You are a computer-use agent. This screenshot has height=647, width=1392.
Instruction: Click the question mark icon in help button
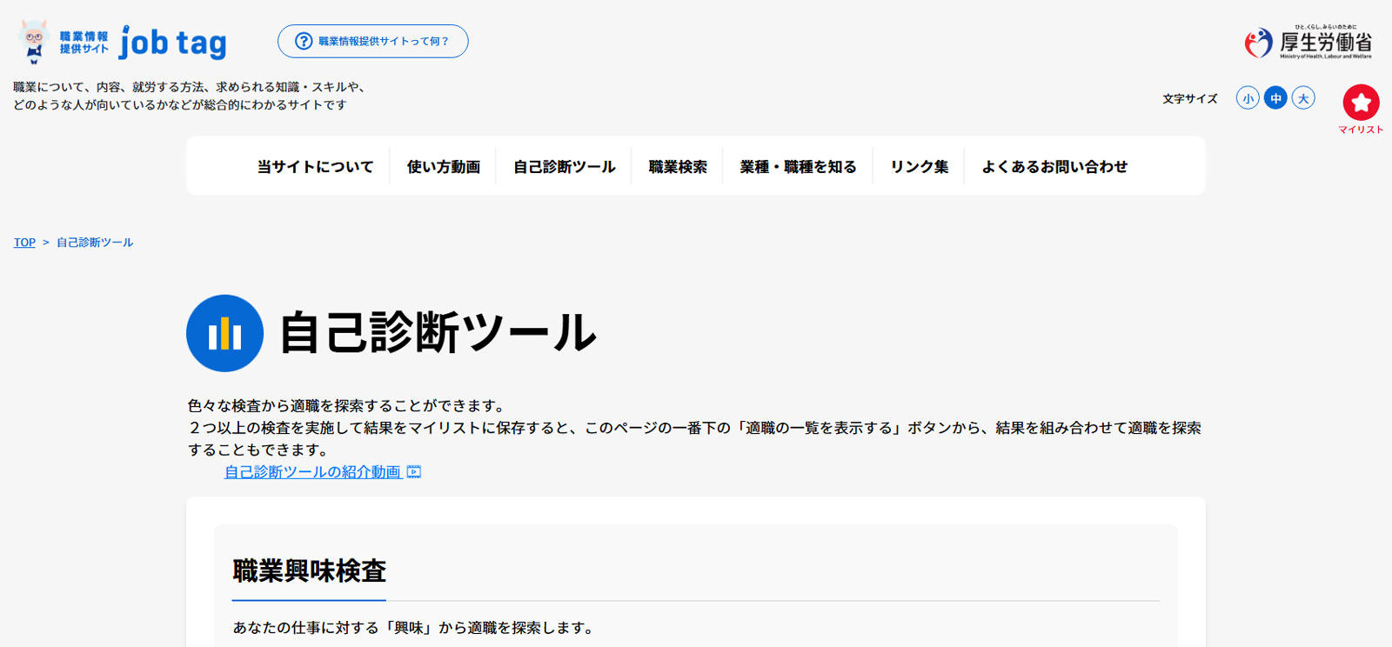point(304,42)
